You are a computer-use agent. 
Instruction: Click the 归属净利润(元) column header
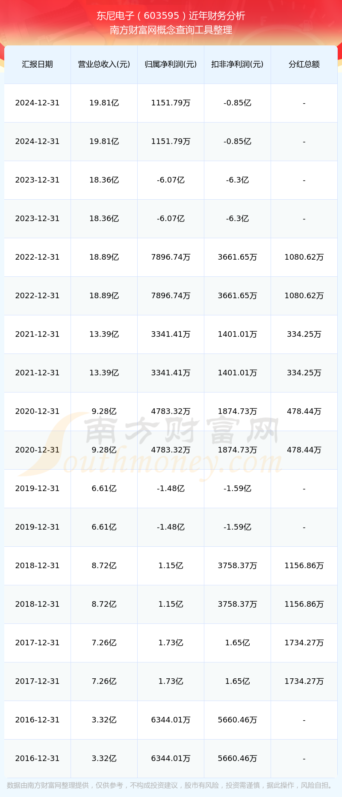click(171, 64)
